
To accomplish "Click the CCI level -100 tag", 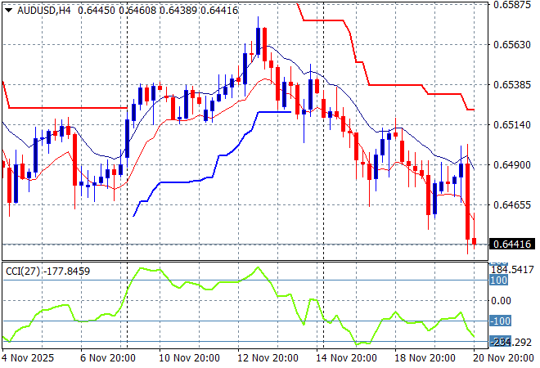I will pos(499,321).
